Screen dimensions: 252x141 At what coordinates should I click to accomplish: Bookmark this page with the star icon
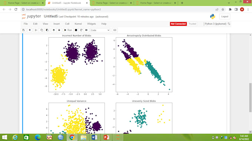pyautogui.click(x=223, y=10)
